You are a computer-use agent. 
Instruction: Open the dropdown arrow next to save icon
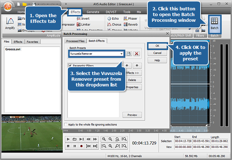(x=38, y=4)
